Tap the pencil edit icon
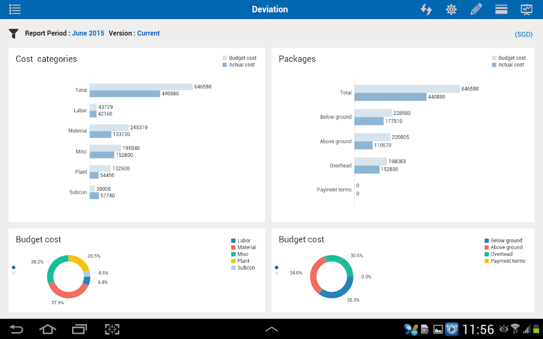The height and width of the screenshot is (339, 543). pyautogui.click(x=476, y=10)
